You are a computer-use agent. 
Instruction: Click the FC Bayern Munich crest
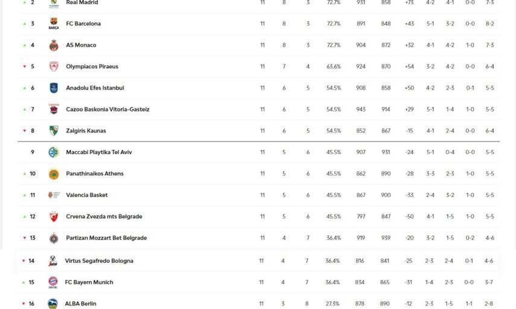pyautogui.click(x=53, y=282)
